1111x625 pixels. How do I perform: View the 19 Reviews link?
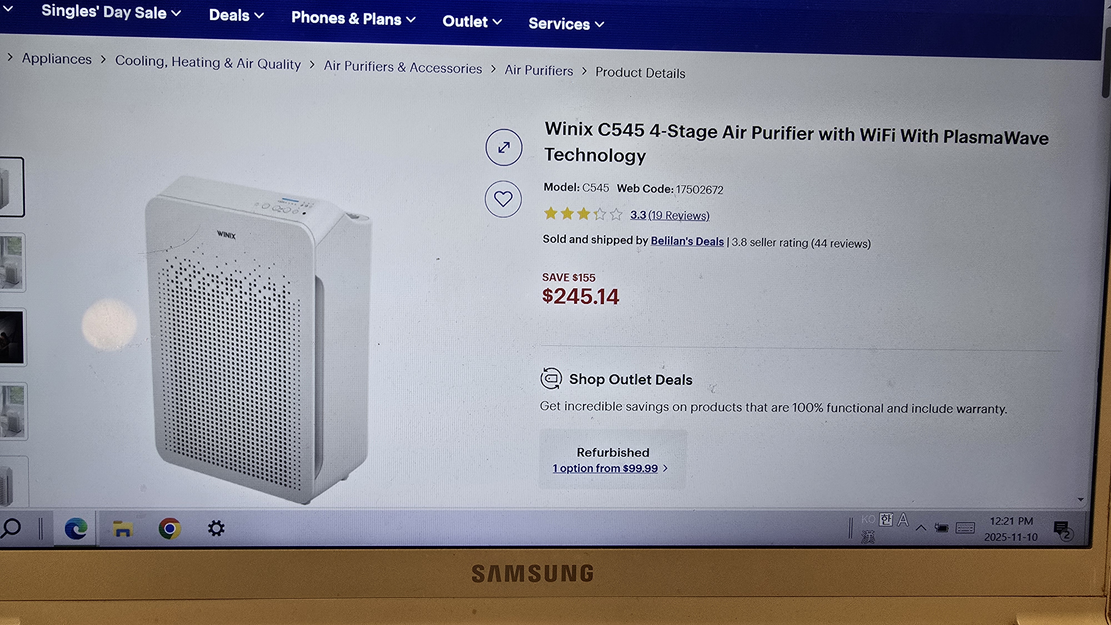click(679, 215)
